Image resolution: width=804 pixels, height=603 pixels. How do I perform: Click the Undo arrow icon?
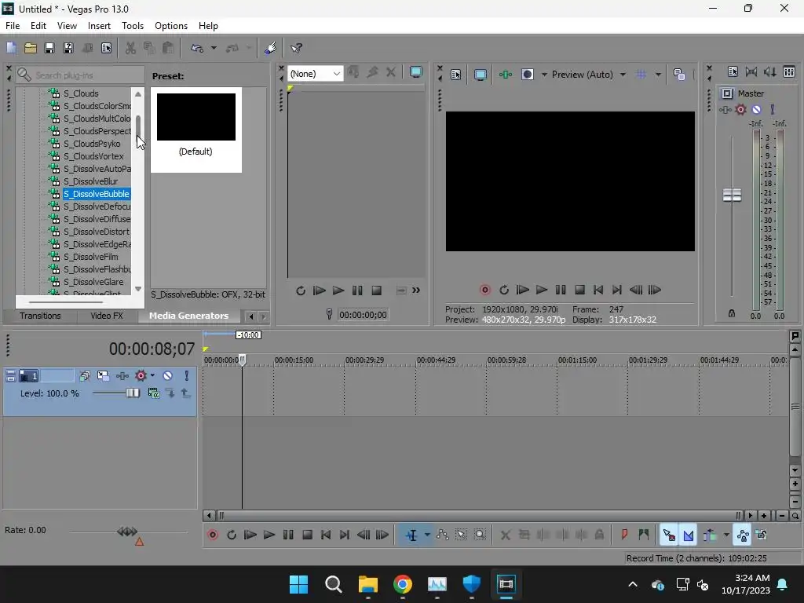197,48
